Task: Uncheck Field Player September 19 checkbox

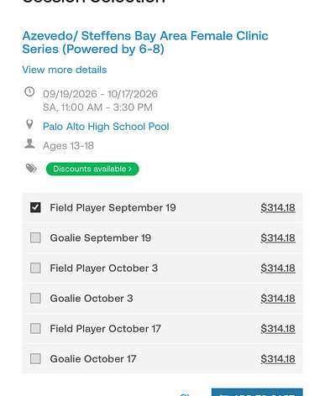Action: pos(35,207)
